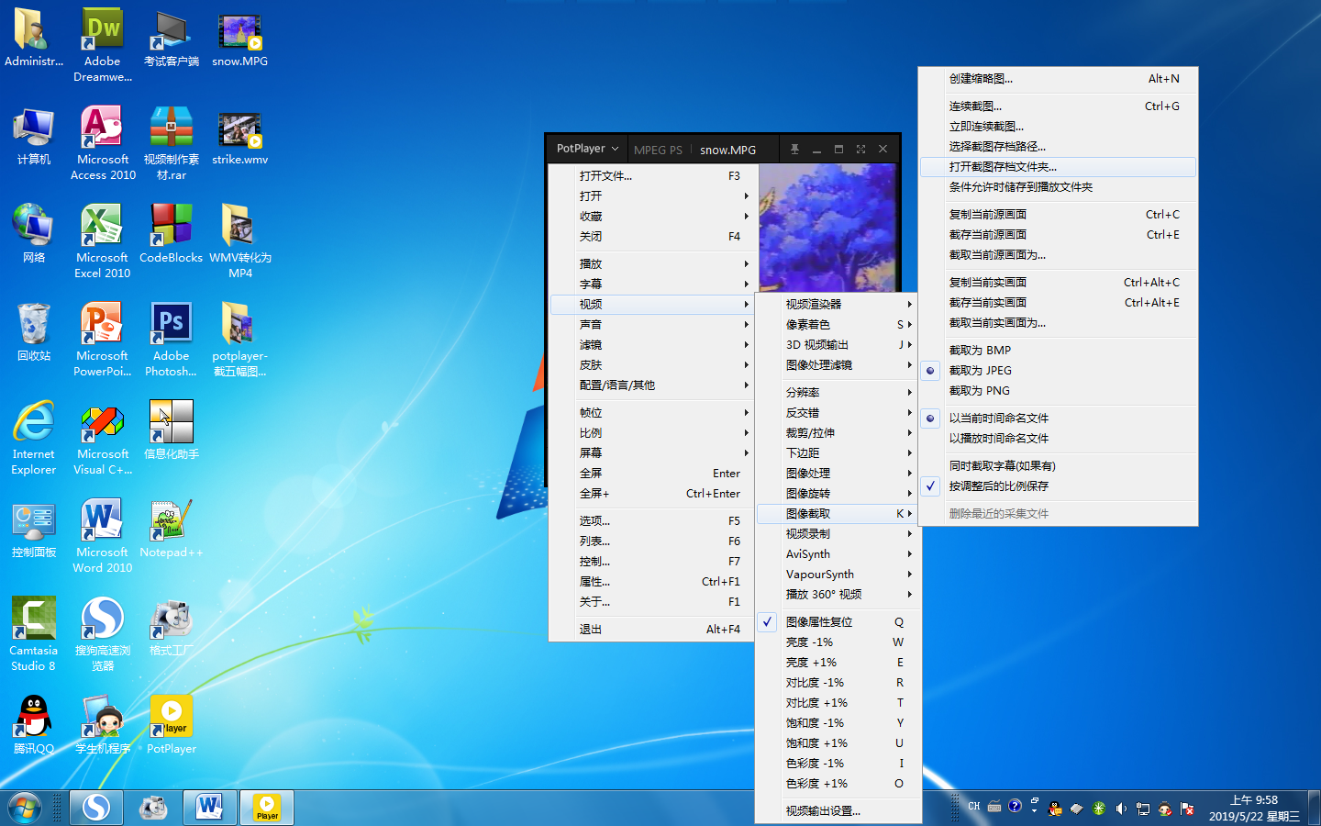
Task: Choose 以播放时间命名文件 naming option
Action: click(x=1059, y=439)
